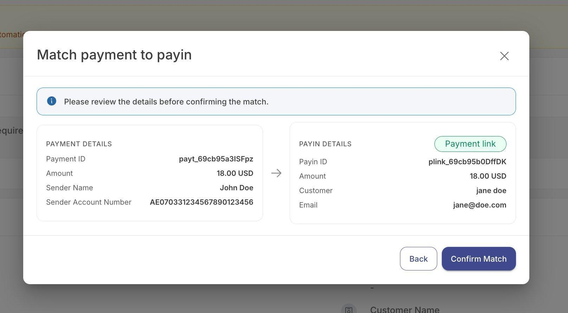Click the Match payment to payin title
Viewport: 568px width, 313px height.
click(x=114, y=55)
